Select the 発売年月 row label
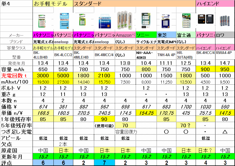This screenshot has height=166, width=235. coord(16,63)
